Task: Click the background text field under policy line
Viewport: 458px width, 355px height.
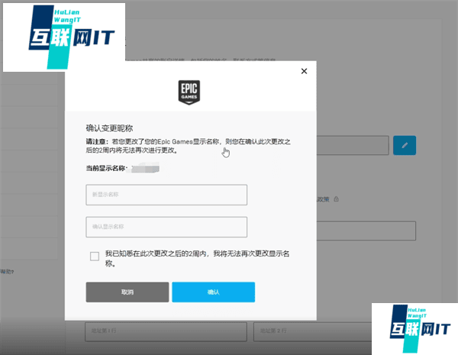Action: 366,231
